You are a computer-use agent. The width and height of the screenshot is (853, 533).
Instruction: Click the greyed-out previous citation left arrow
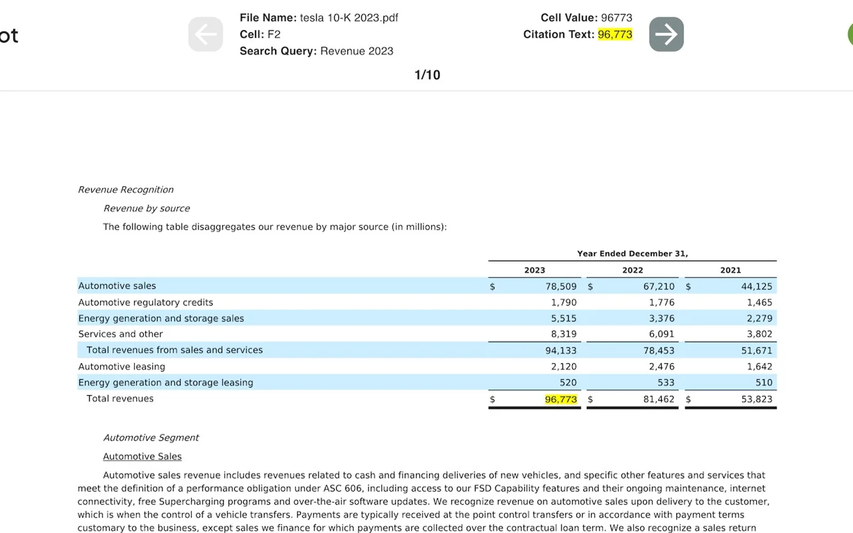pos(206,34)
